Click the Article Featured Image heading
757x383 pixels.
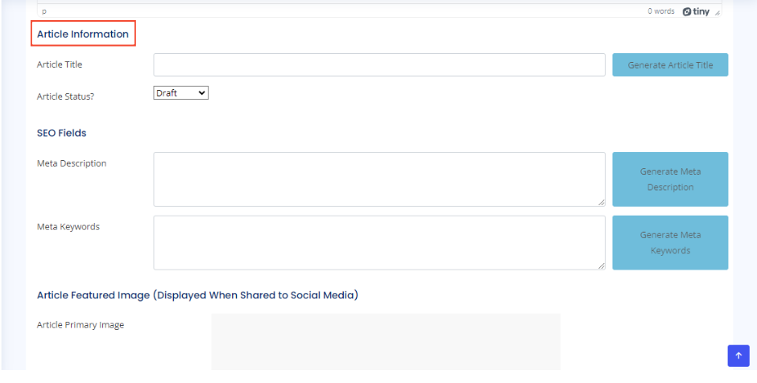197,295
